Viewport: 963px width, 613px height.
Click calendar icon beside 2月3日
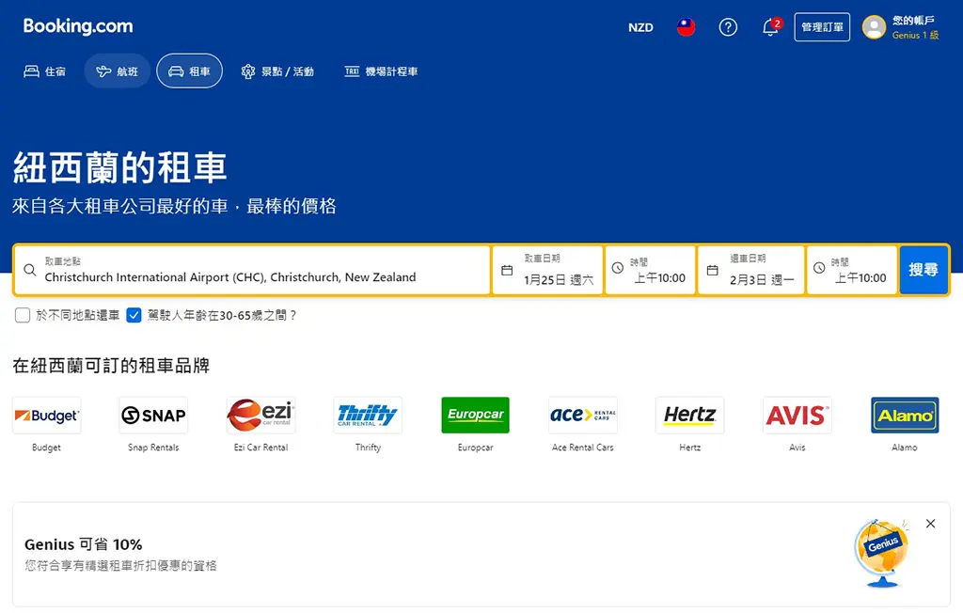click(x=713, y=270)
